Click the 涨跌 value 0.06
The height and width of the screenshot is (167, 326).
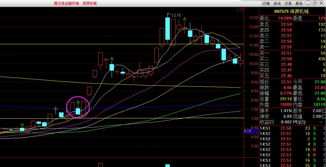[x=288, y=88]
